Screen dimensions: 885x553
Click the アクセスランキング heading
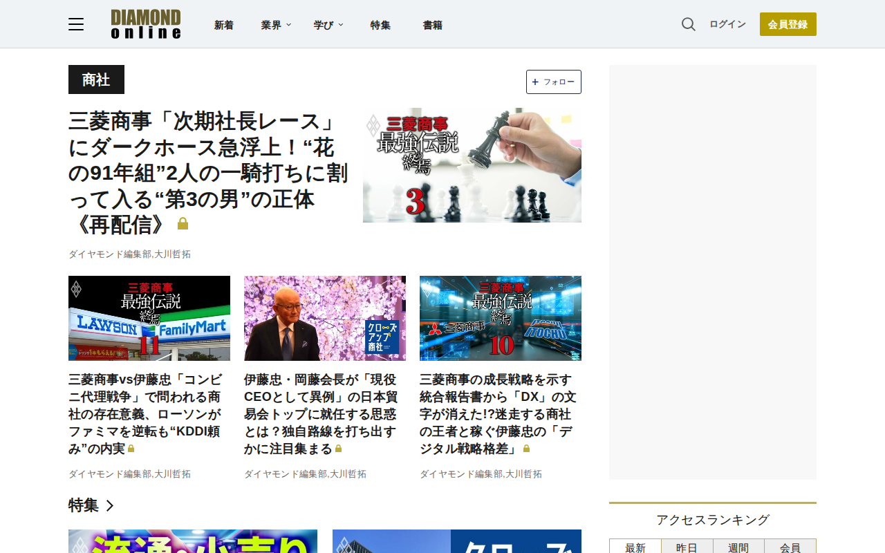pyautogui.click(x=713, y=520)
